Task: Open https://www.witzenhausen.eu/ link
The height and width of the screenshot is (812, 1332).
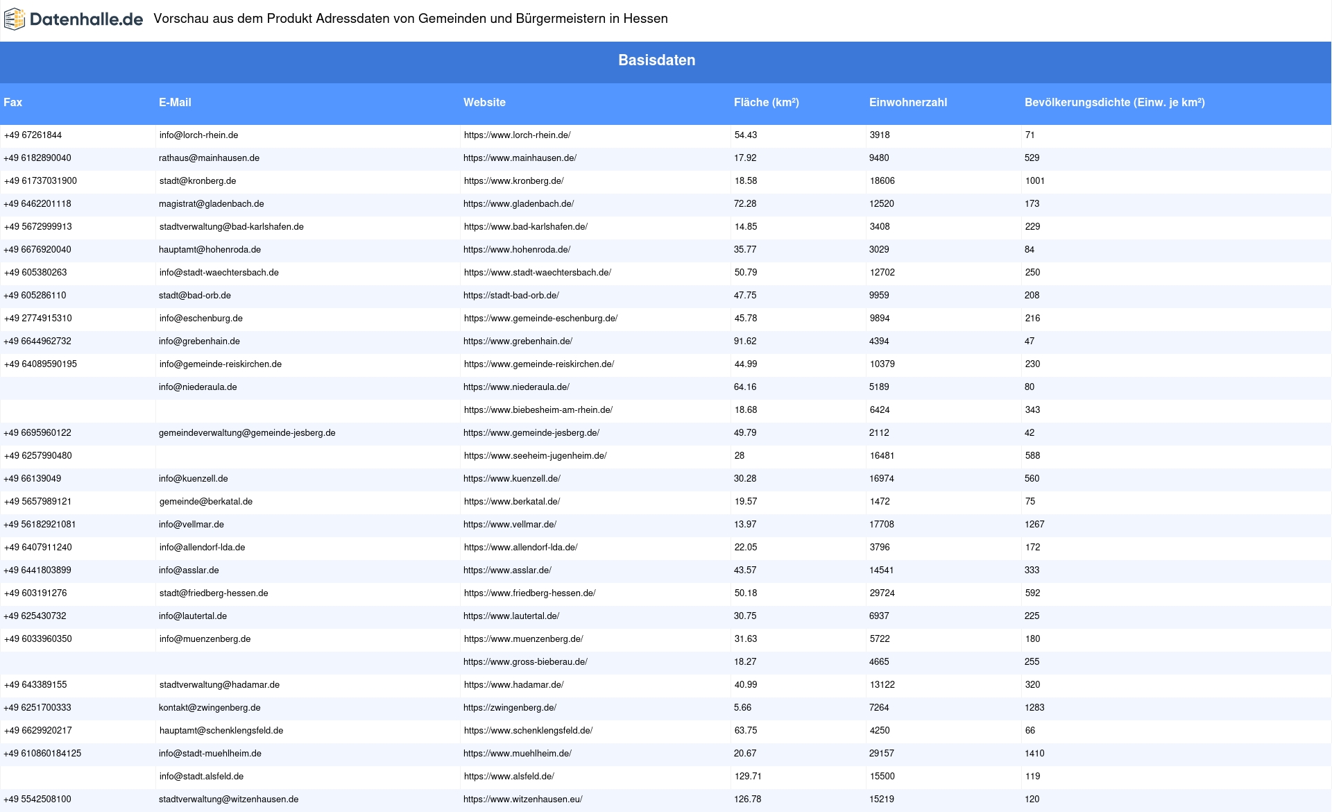Action: tap(523, 800)
